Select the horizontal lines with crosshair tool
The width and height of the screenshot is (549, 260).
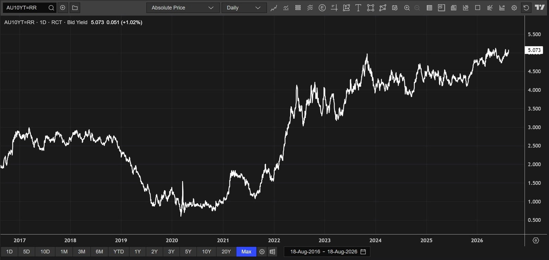(x=334, y=8)
